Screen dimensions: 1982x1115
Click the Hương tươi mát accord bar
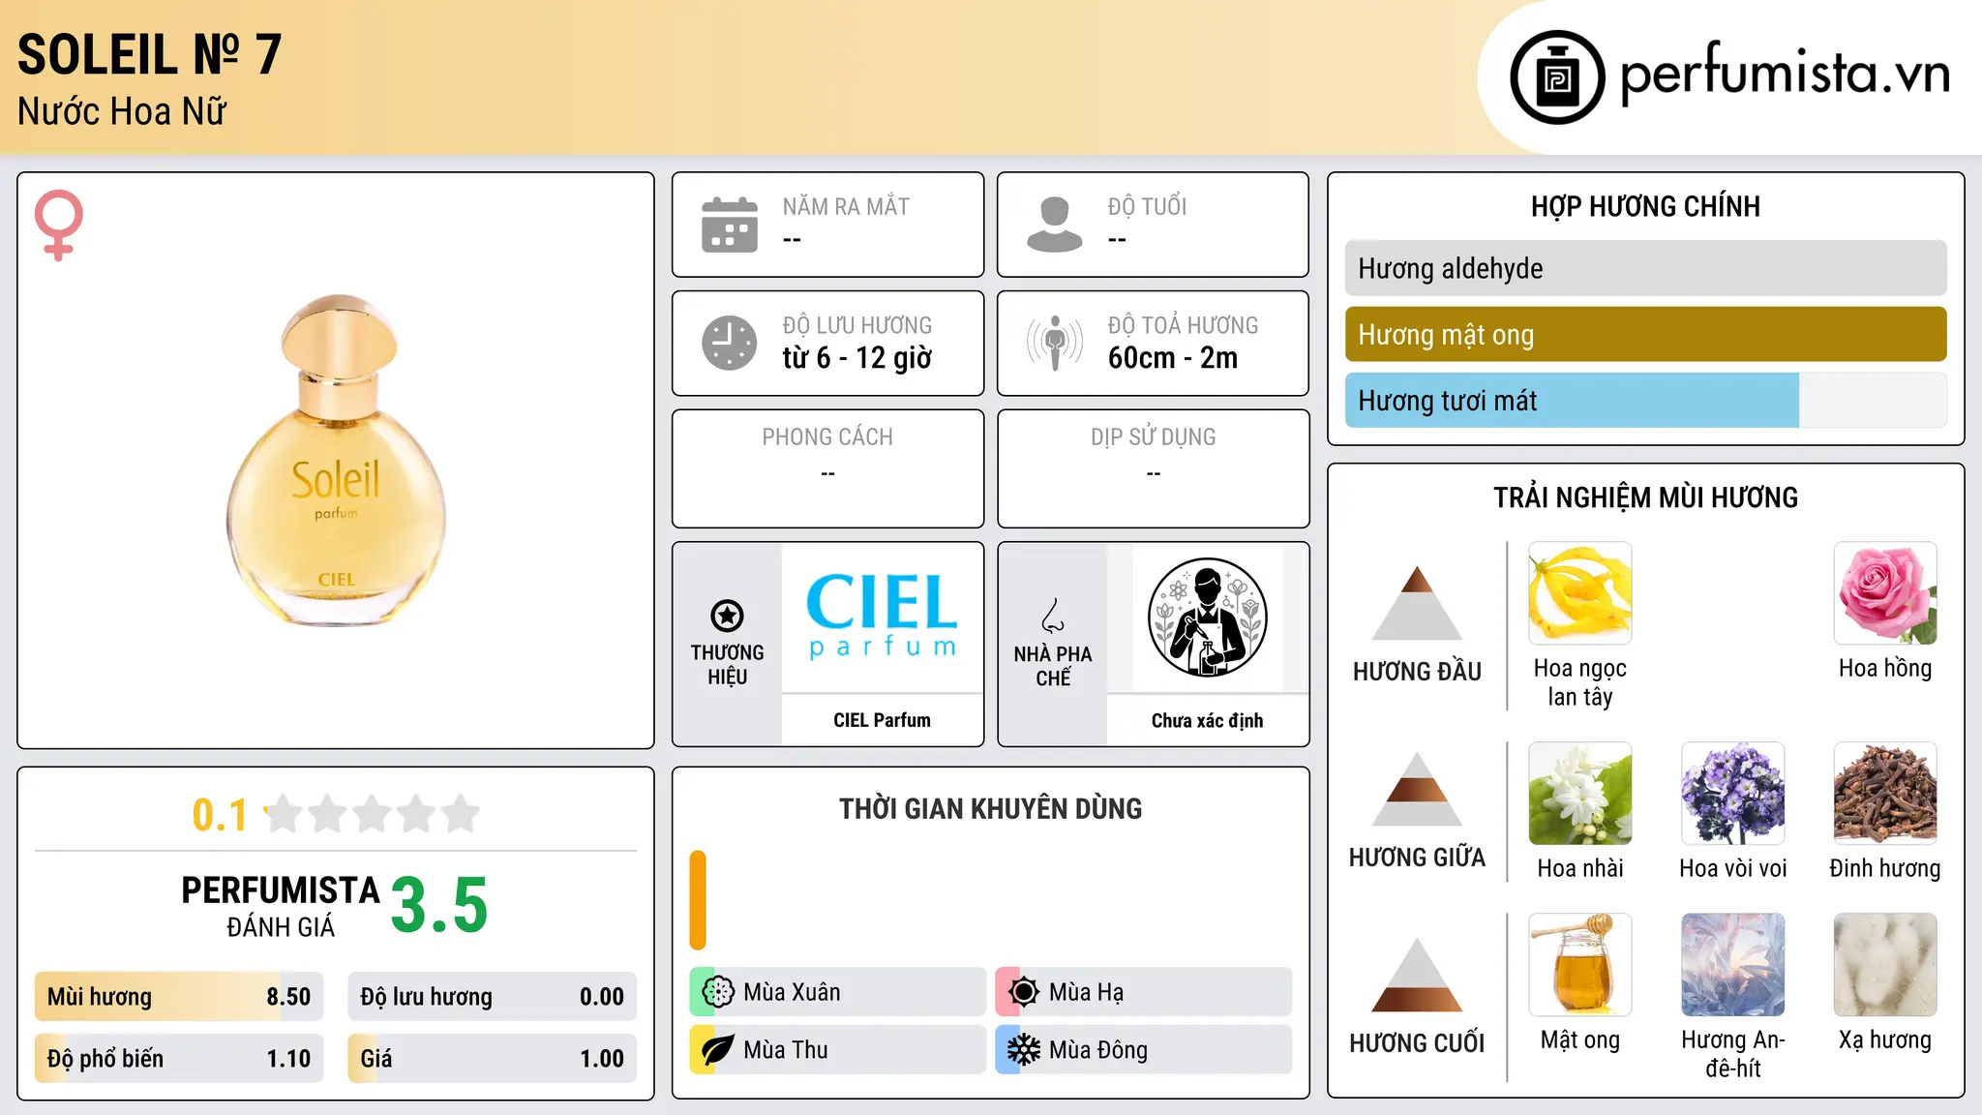pyautogui.click(x=1645, y=400)
